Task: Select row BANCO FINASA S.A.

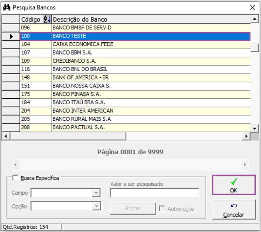Action: coord(135,94)
